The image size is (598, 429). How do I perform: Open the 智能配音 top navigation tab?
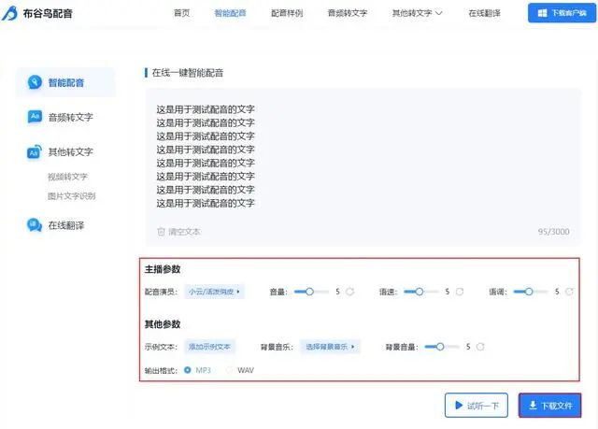[x=230, y=13]
